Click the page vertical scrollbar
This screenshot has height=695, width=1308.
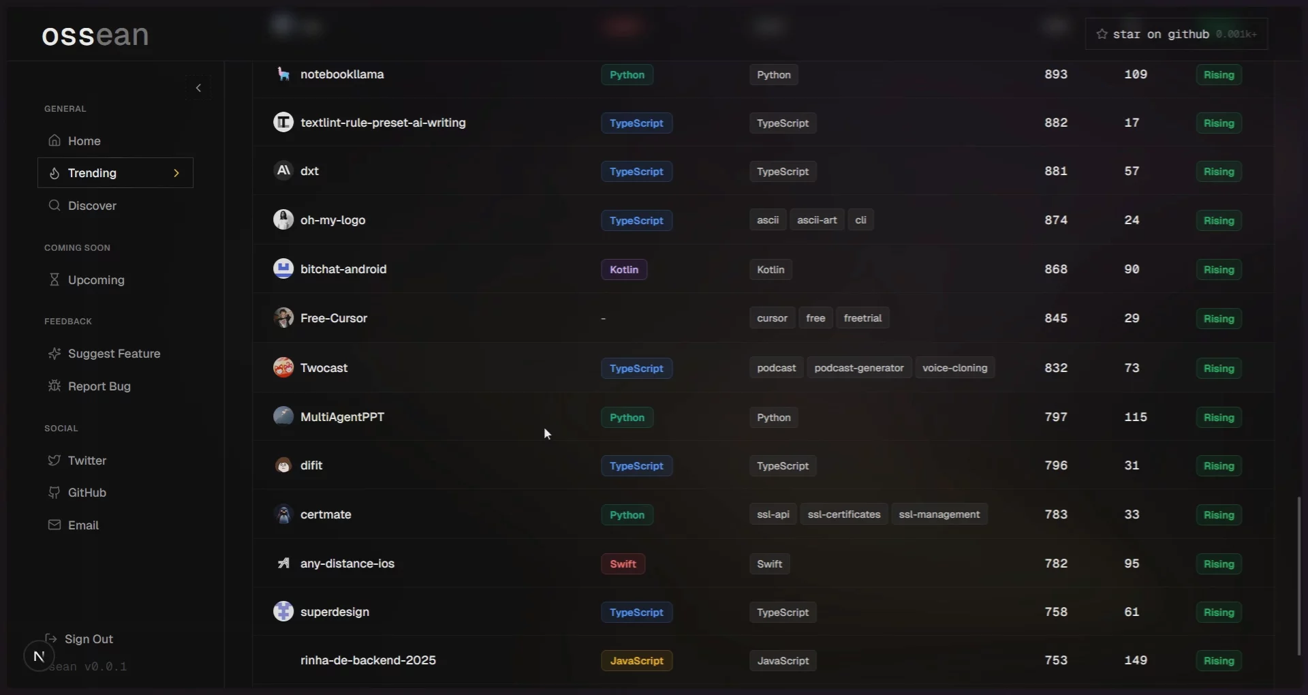[1298, 576]
